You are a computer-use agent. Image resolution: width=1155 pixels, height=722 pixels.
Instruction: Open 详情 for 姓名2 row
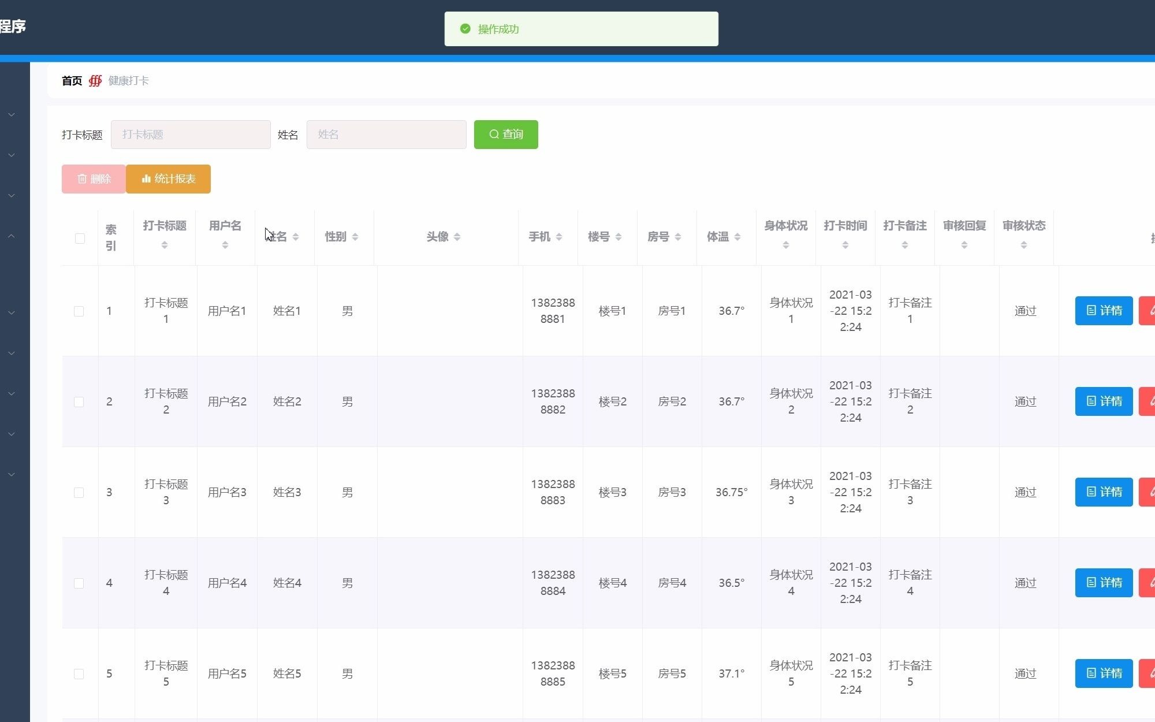(1104, 401)
